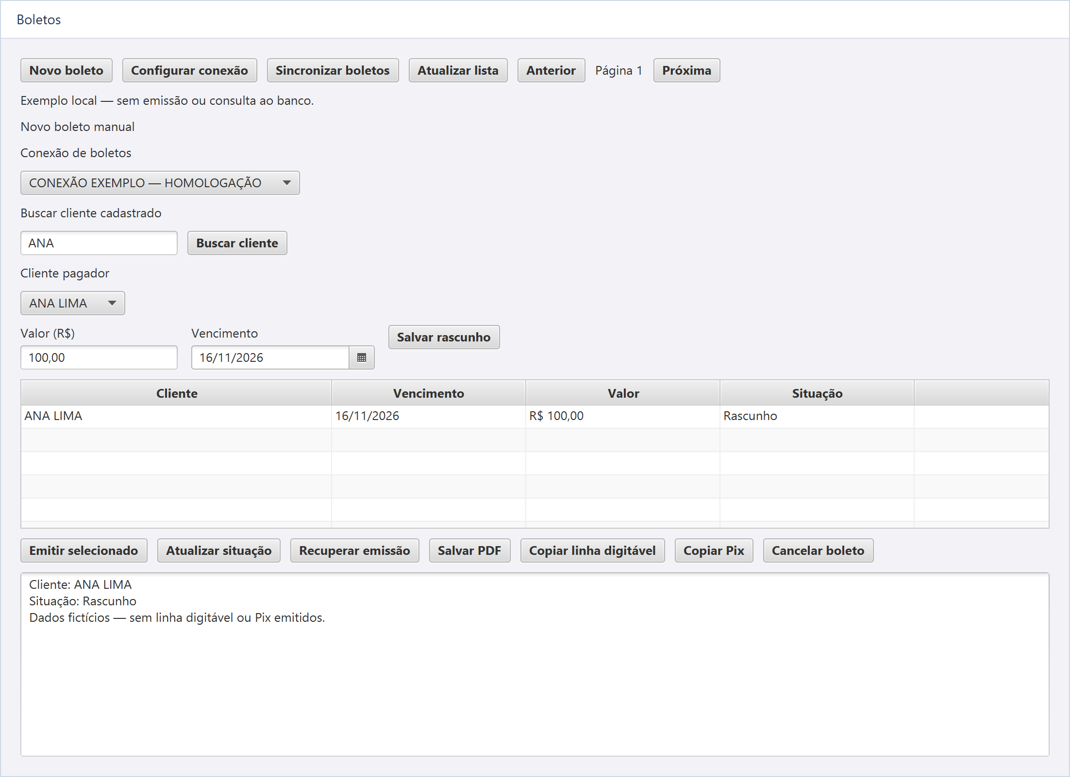1070x777 pixels.
Task: Click the Novo boleto button
Action: (x=67, y=70)
